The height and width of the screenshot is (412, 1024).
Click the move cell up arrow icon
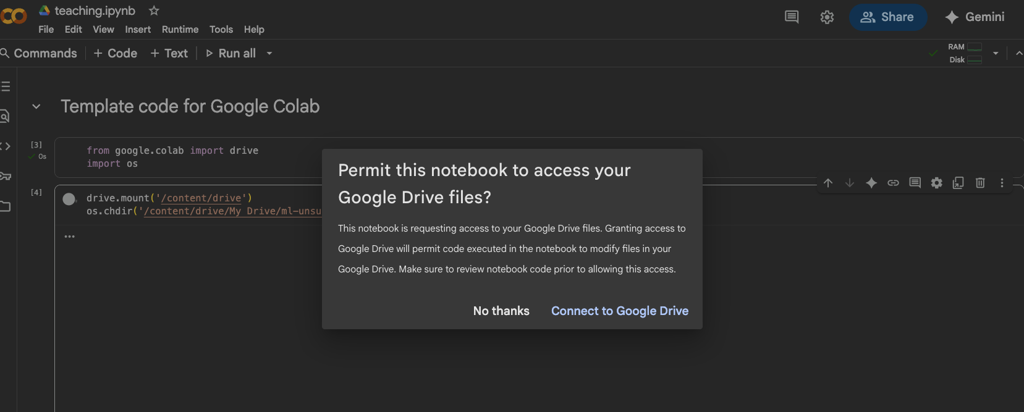[x=828, y=183]
